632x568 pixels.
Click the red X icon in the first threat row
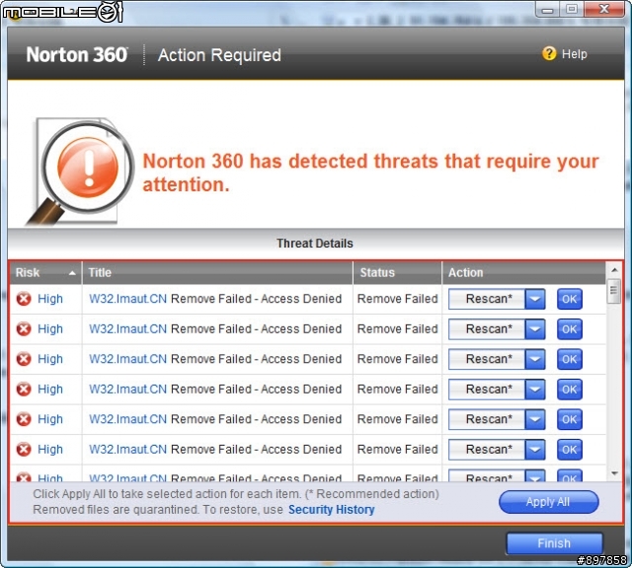pyautogui.click(x=24, y=299)
